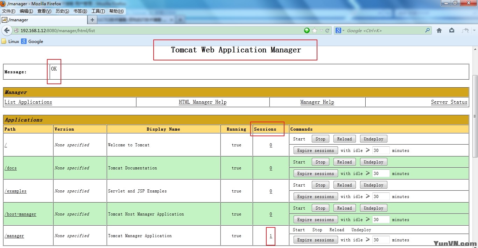Image resolution: width=478 pixels, height=248 pixels.
Task: Expire sessions for /host-manager application
Action: pyautogui.click(x=316, y=220)
